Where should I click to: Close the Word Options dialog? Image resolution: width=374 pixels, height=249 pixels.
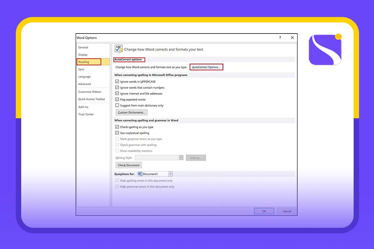292,38
